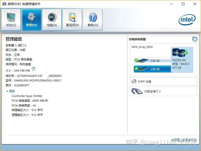The height and width of the screenshot is (151, 201).
Task: Close the Intel RST window
Action: coord(195,4)
